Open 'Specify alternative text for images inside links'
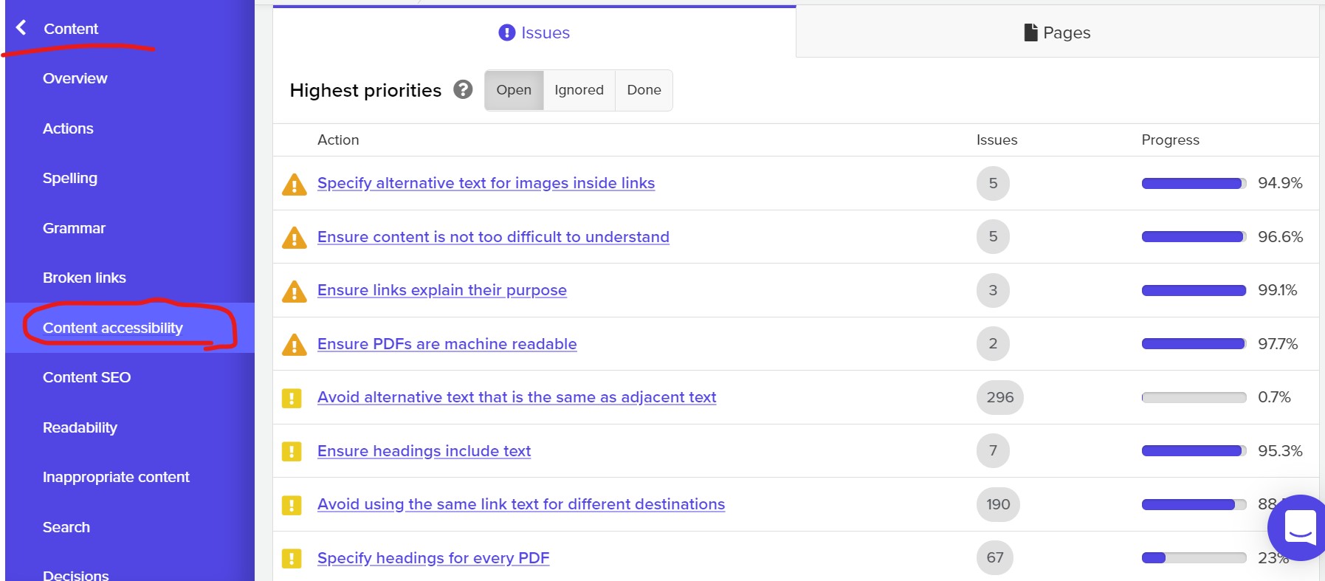Screen dimensions: 1325x581 tap(486, 183)
